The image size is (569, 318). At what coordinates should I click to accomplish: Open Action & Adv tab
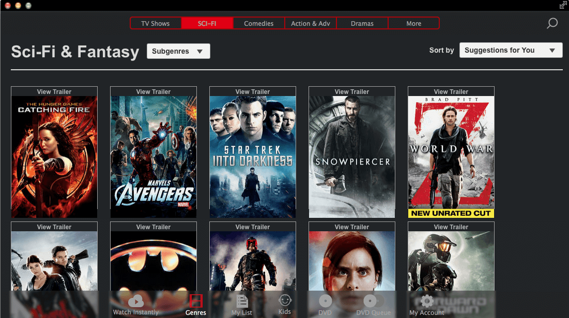click(311, 23)
